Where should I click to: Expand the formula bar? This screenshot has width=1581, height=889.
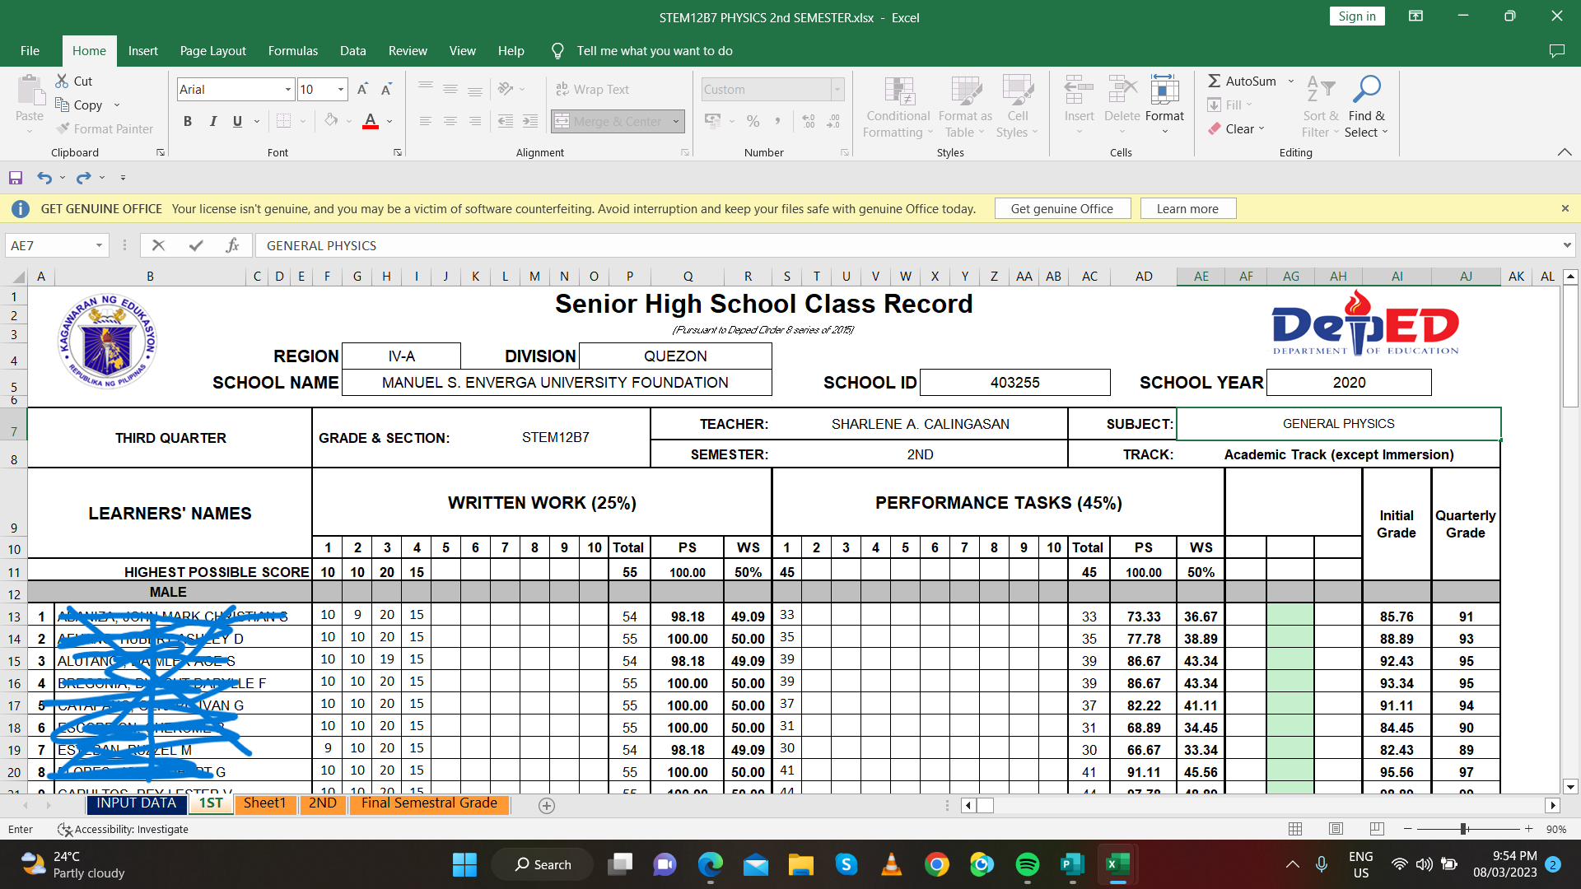pyautogui.click(x=1566, y=245)
